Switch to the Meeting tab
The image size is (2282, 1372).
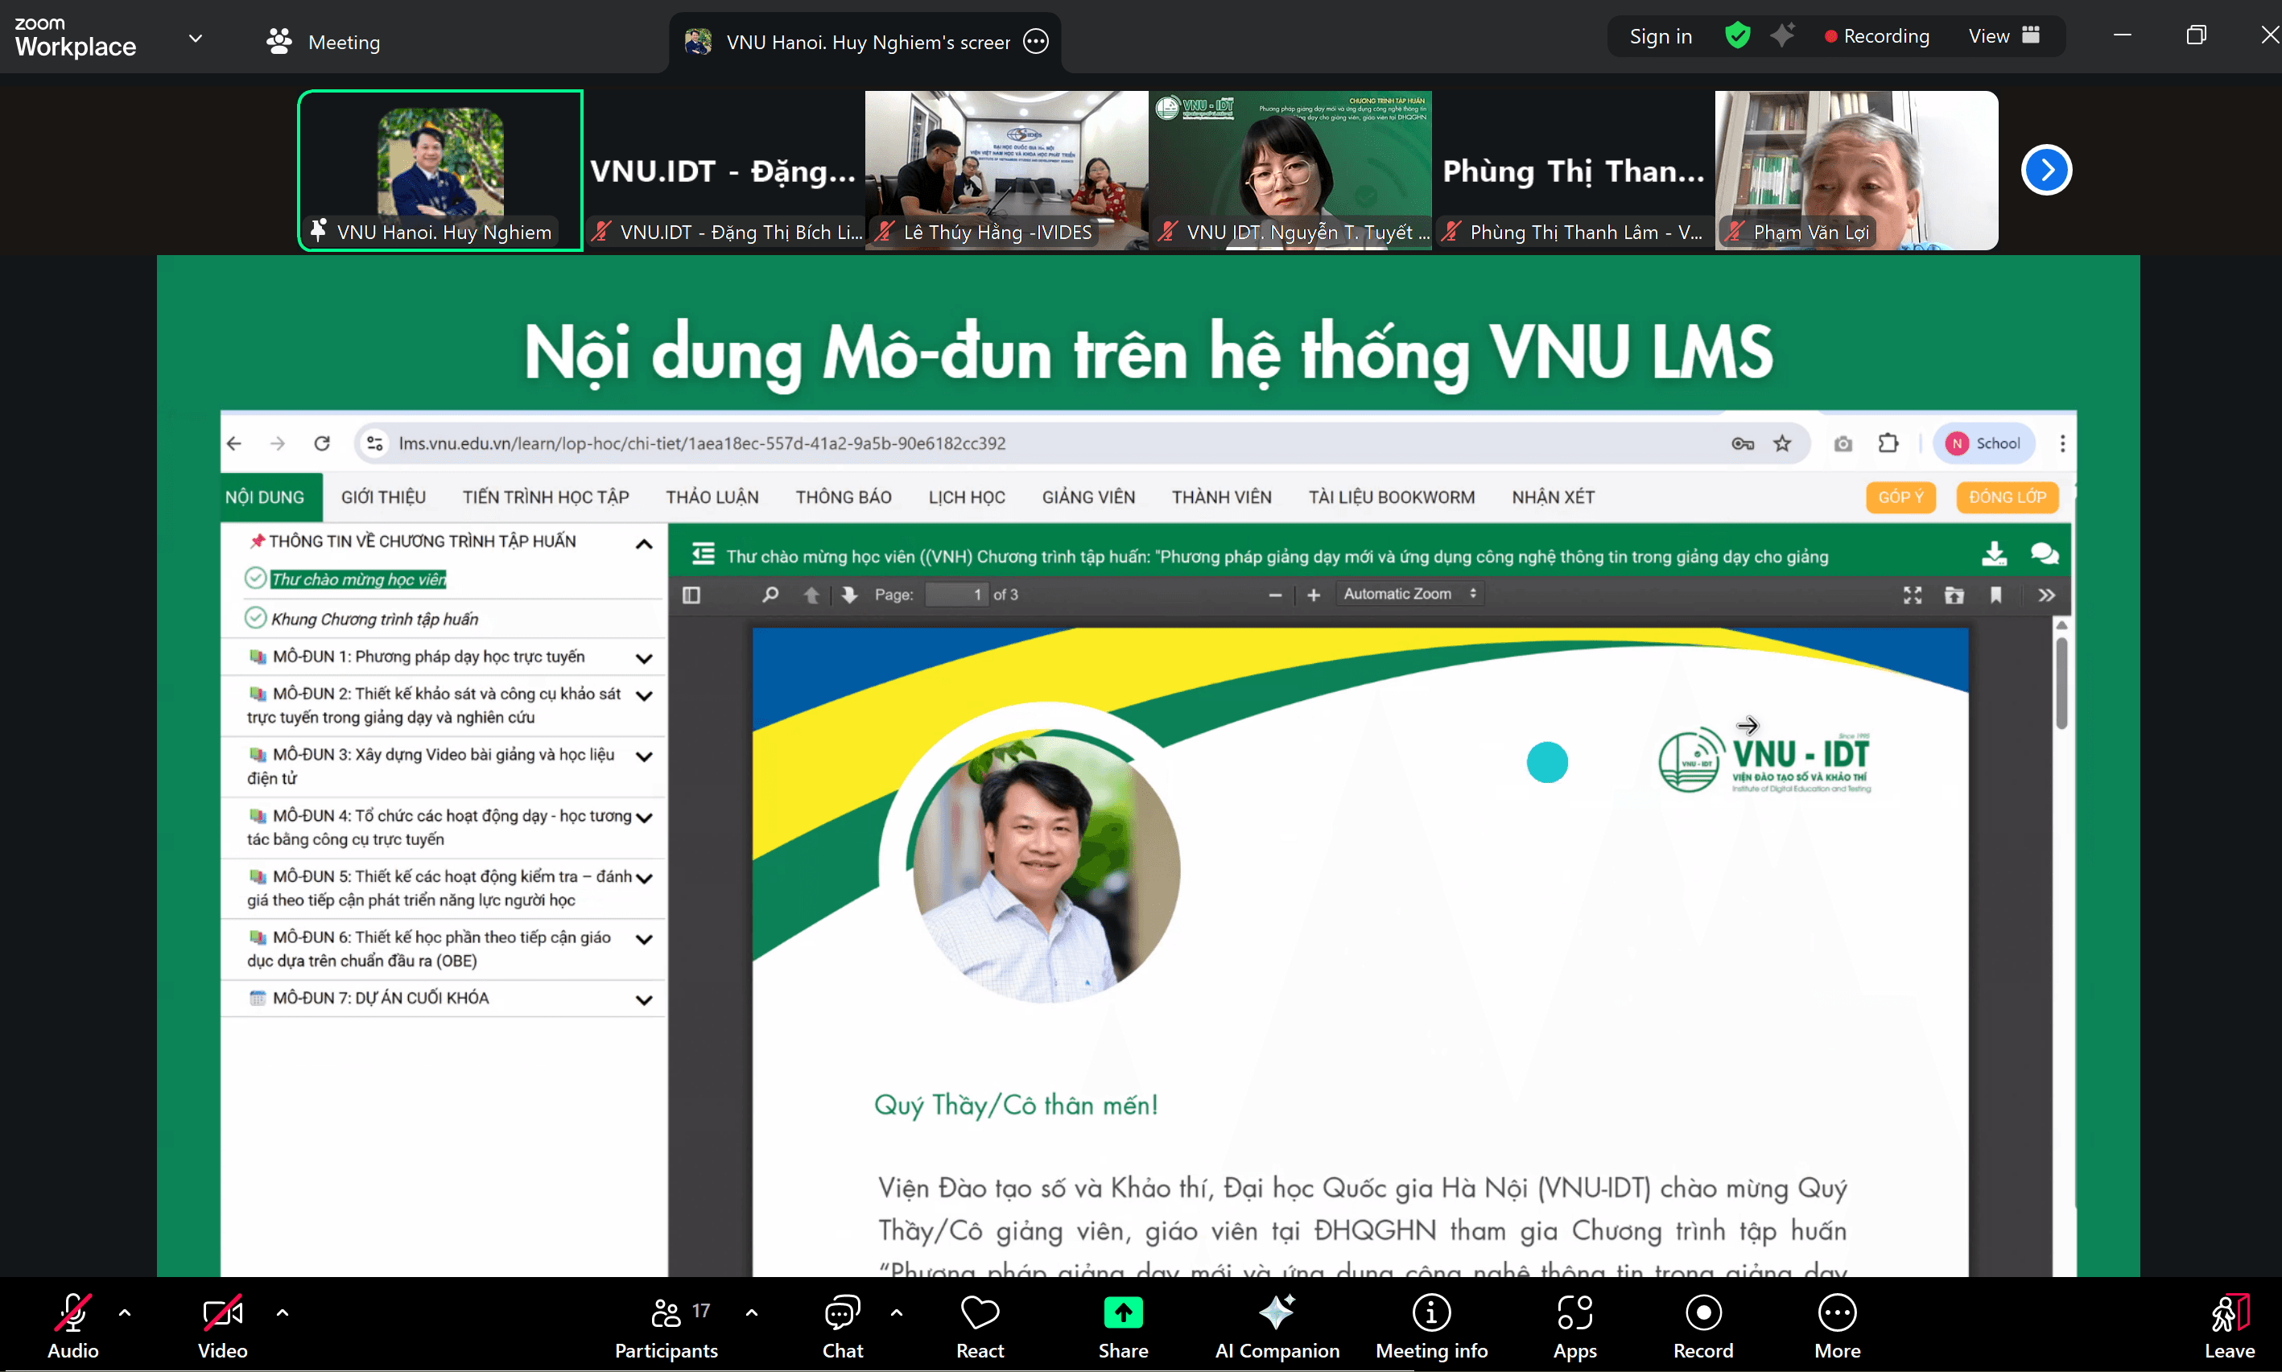tap(324, 42)
